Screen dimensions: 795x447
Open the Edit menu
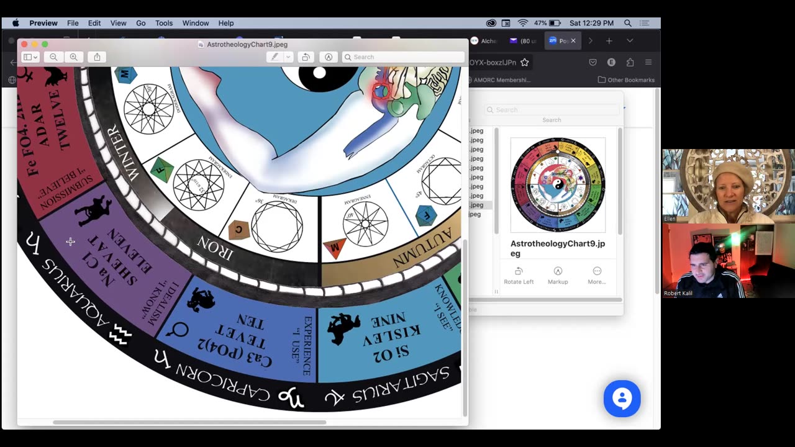[x=94, y=23]
